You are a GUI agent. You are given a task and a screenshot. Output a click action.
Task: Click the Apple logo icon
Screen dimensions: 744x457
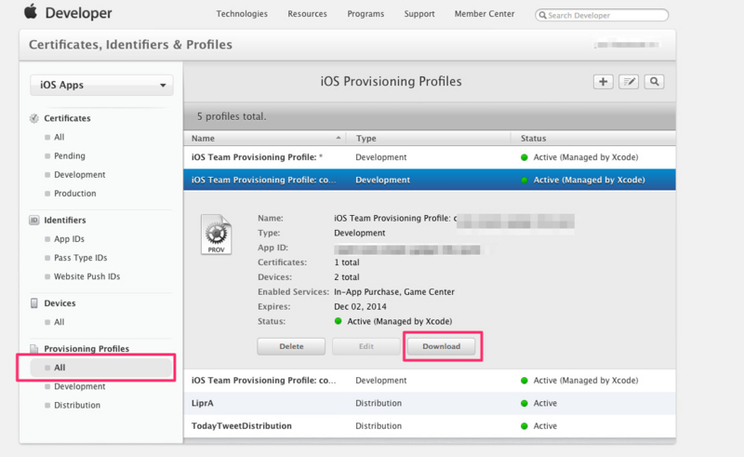click(x=31, y=11)
